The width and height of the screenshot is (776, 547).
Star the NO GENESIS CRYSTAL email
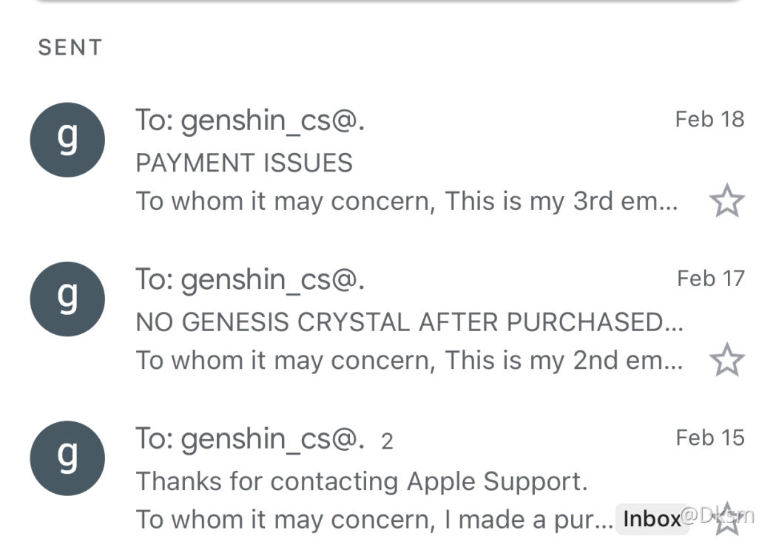point(727,359)
